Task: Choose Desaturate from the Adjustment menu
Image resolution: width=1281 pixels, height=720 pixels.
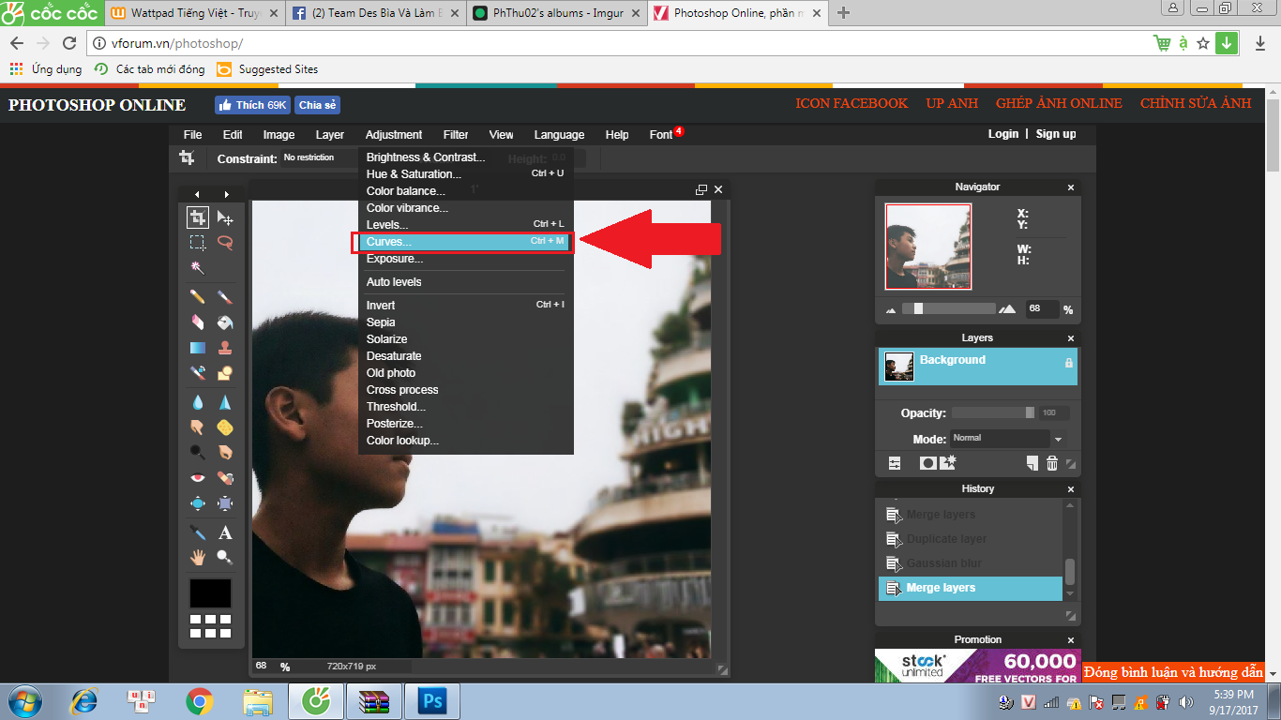Action: [x=394, y=356]
